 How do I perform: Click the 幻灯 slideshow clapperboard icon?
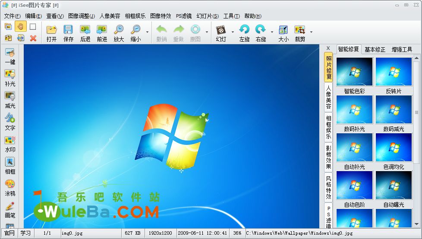[220, 30]
